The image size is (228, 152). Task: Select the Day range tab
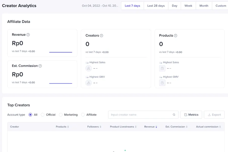[x=175, y=6]
